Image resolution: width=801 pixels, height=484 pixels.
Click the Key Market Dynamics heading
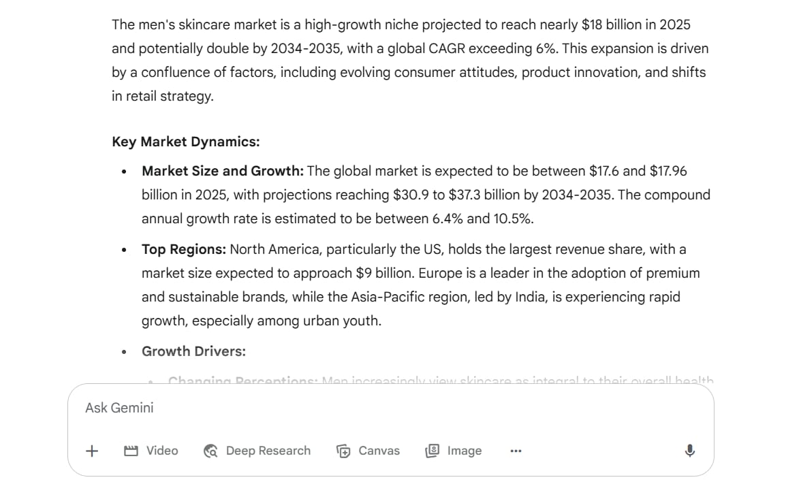click(x=186, y=142)
